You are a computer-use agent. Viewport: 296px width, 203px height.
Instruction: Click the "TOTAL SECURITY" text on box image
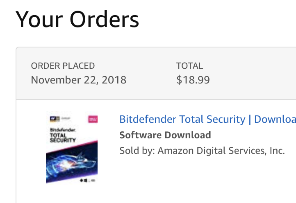click(63, 138)
